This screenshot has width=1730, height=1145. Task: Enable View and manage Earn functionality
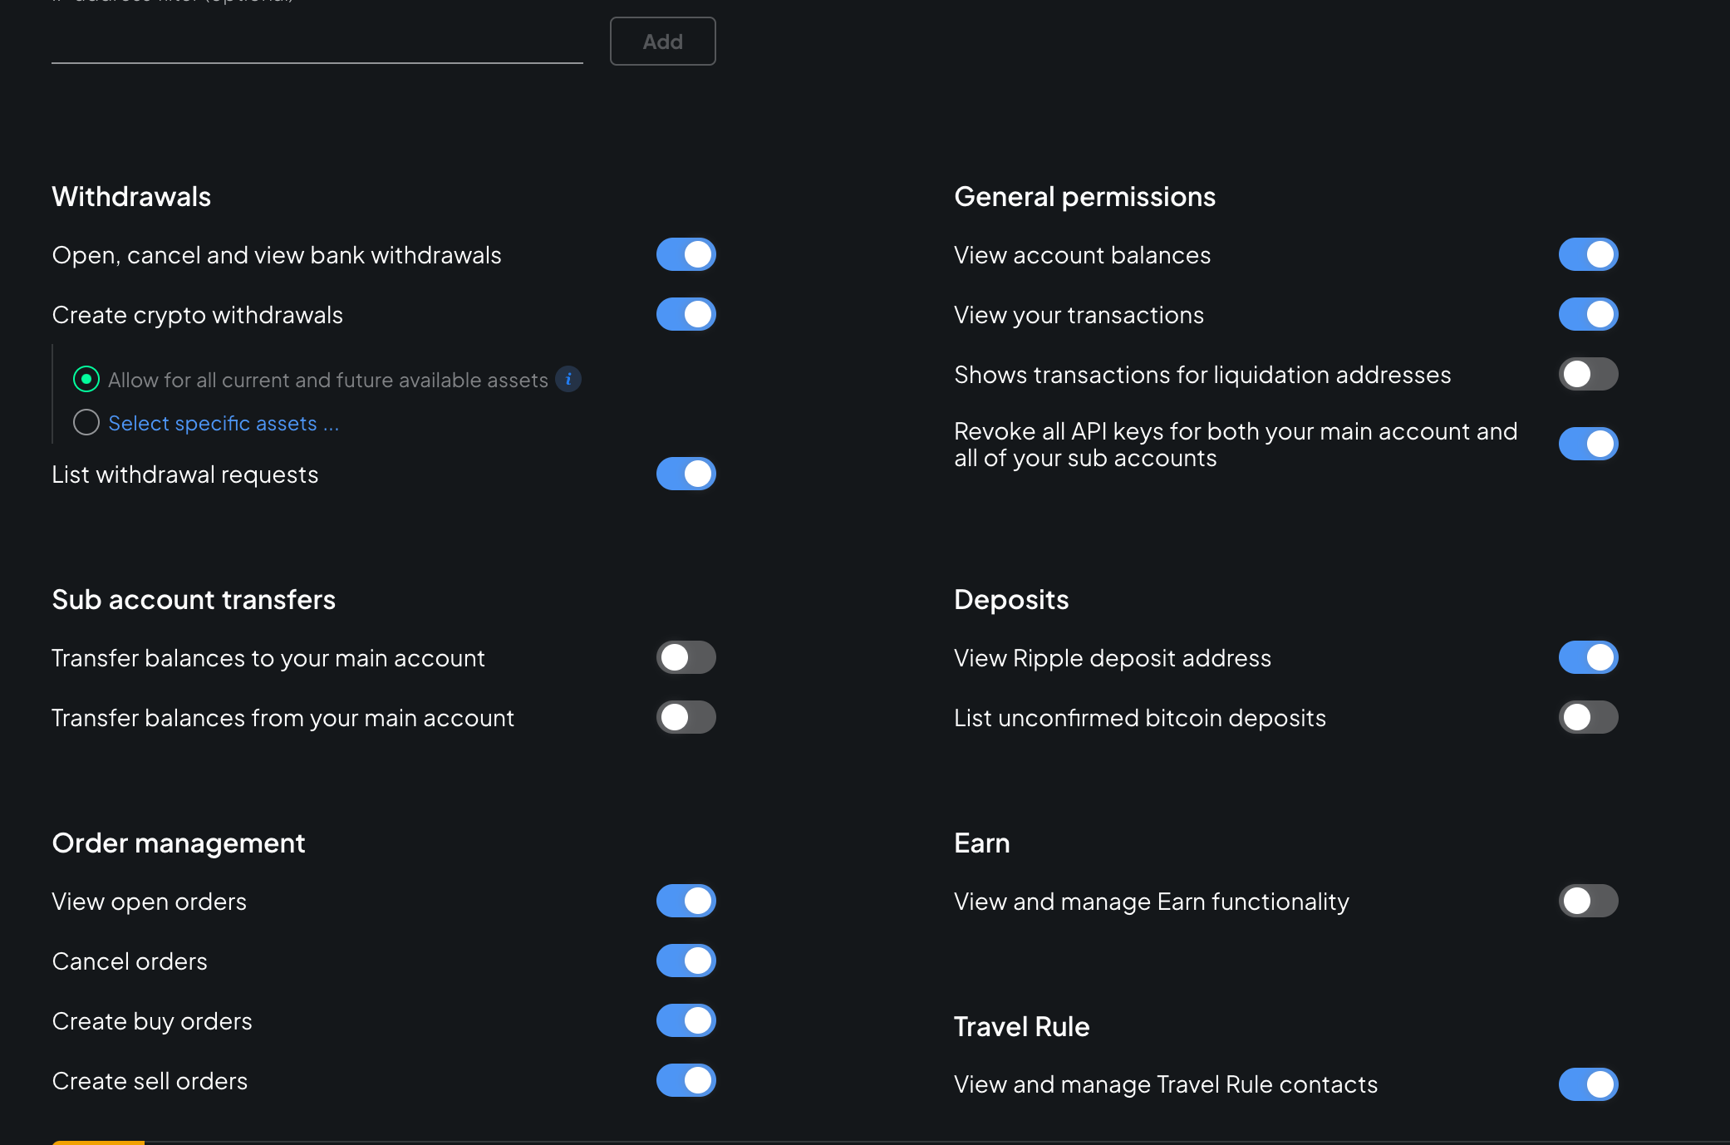[x=1588, y=901]
